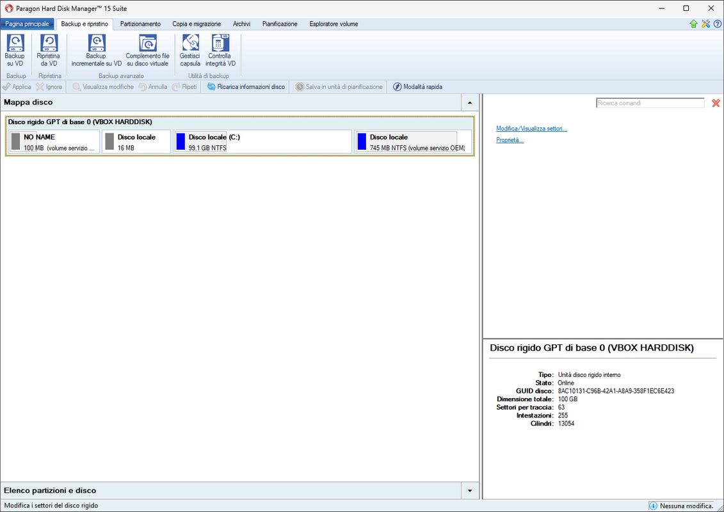This screenshot has height=512, width=724.
Task: Click the Disco rigido GPT heading in details pane
Action: (x=591, y=348)
